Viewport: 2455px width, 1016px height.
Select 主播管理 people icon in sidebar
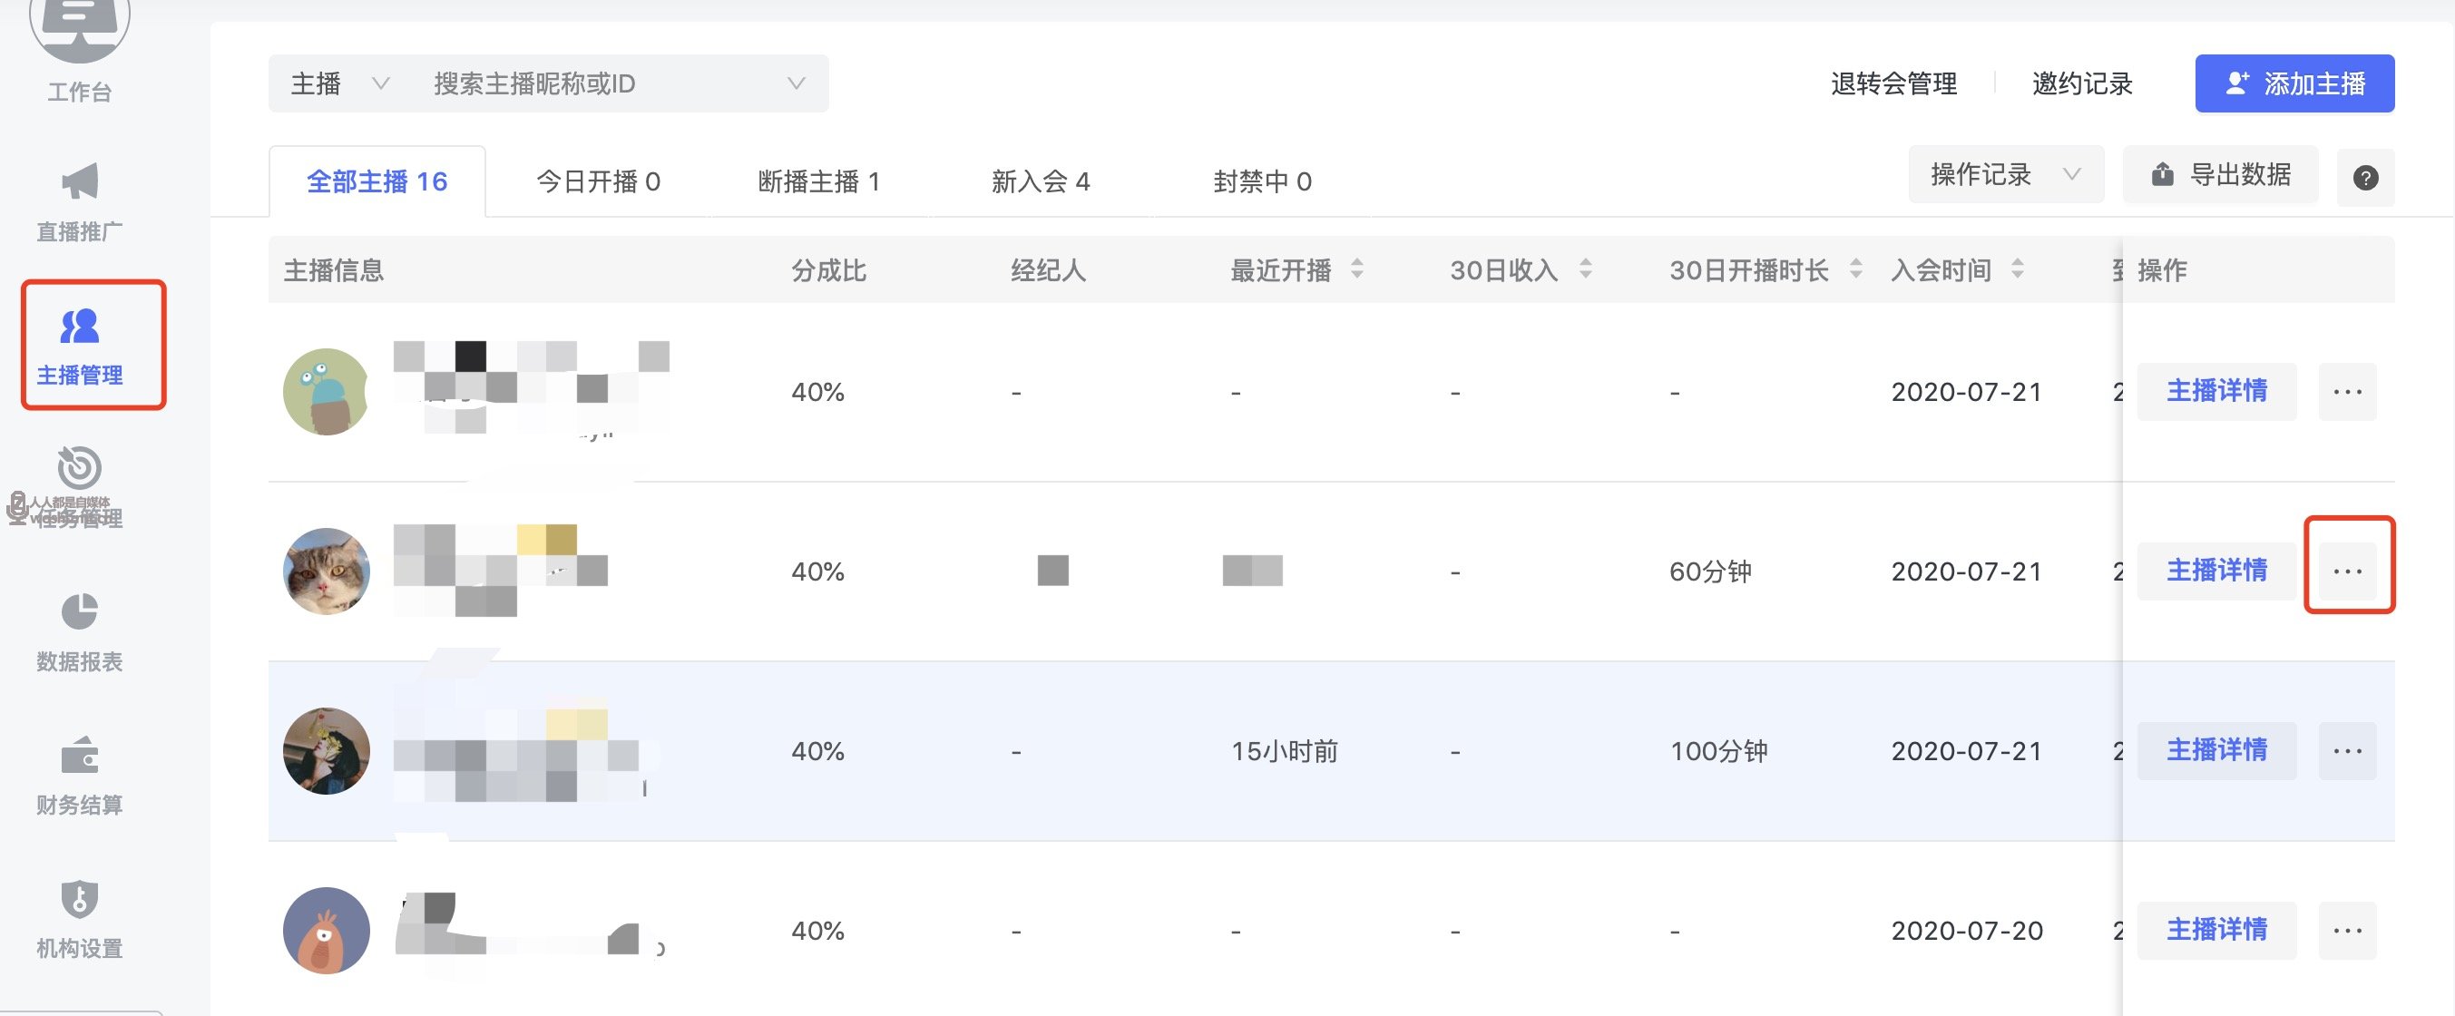[79, 326]
